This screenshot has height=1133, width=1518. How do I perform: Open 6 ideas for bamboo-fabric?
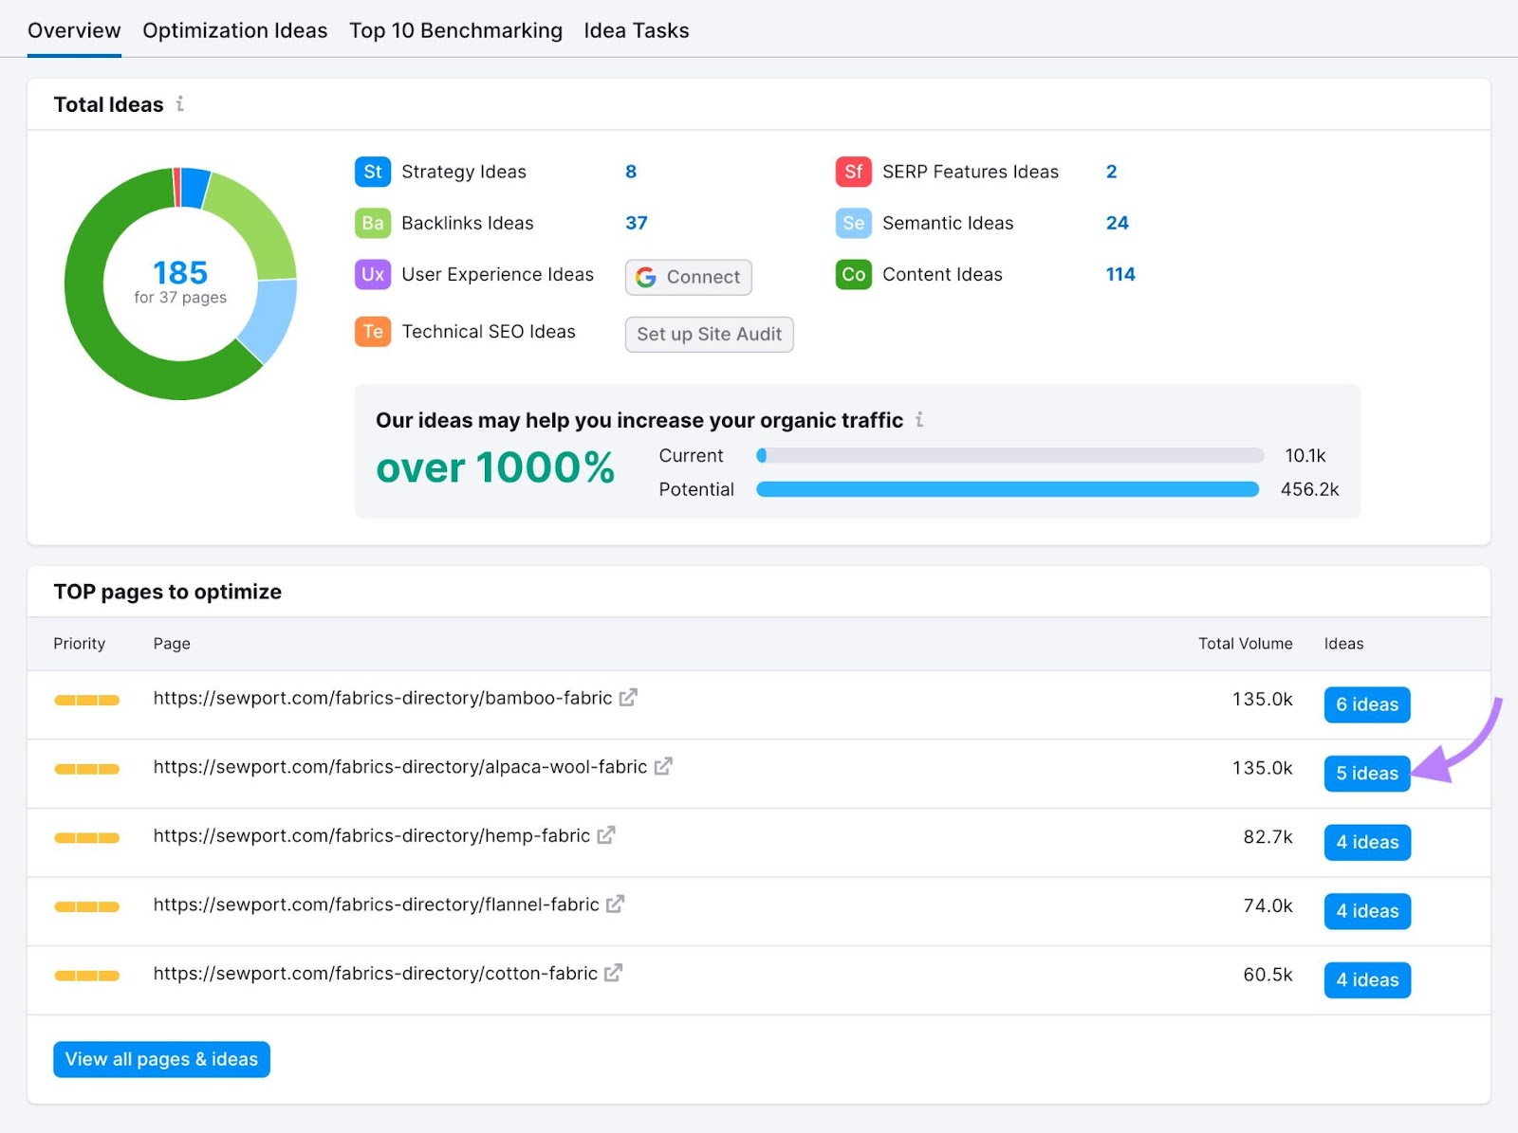tap(1367, 704)
